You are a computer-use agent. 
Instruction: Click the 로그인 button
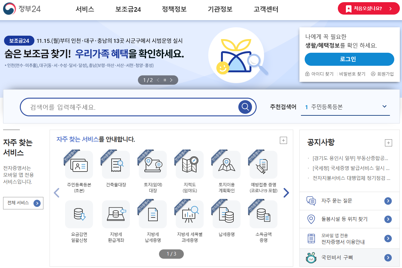click(349, 59)
